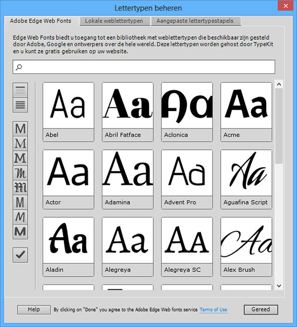Open the Aangepaste lettertypestapels tab
Screen dimensions: 297x327
click(x=195, y=21)
